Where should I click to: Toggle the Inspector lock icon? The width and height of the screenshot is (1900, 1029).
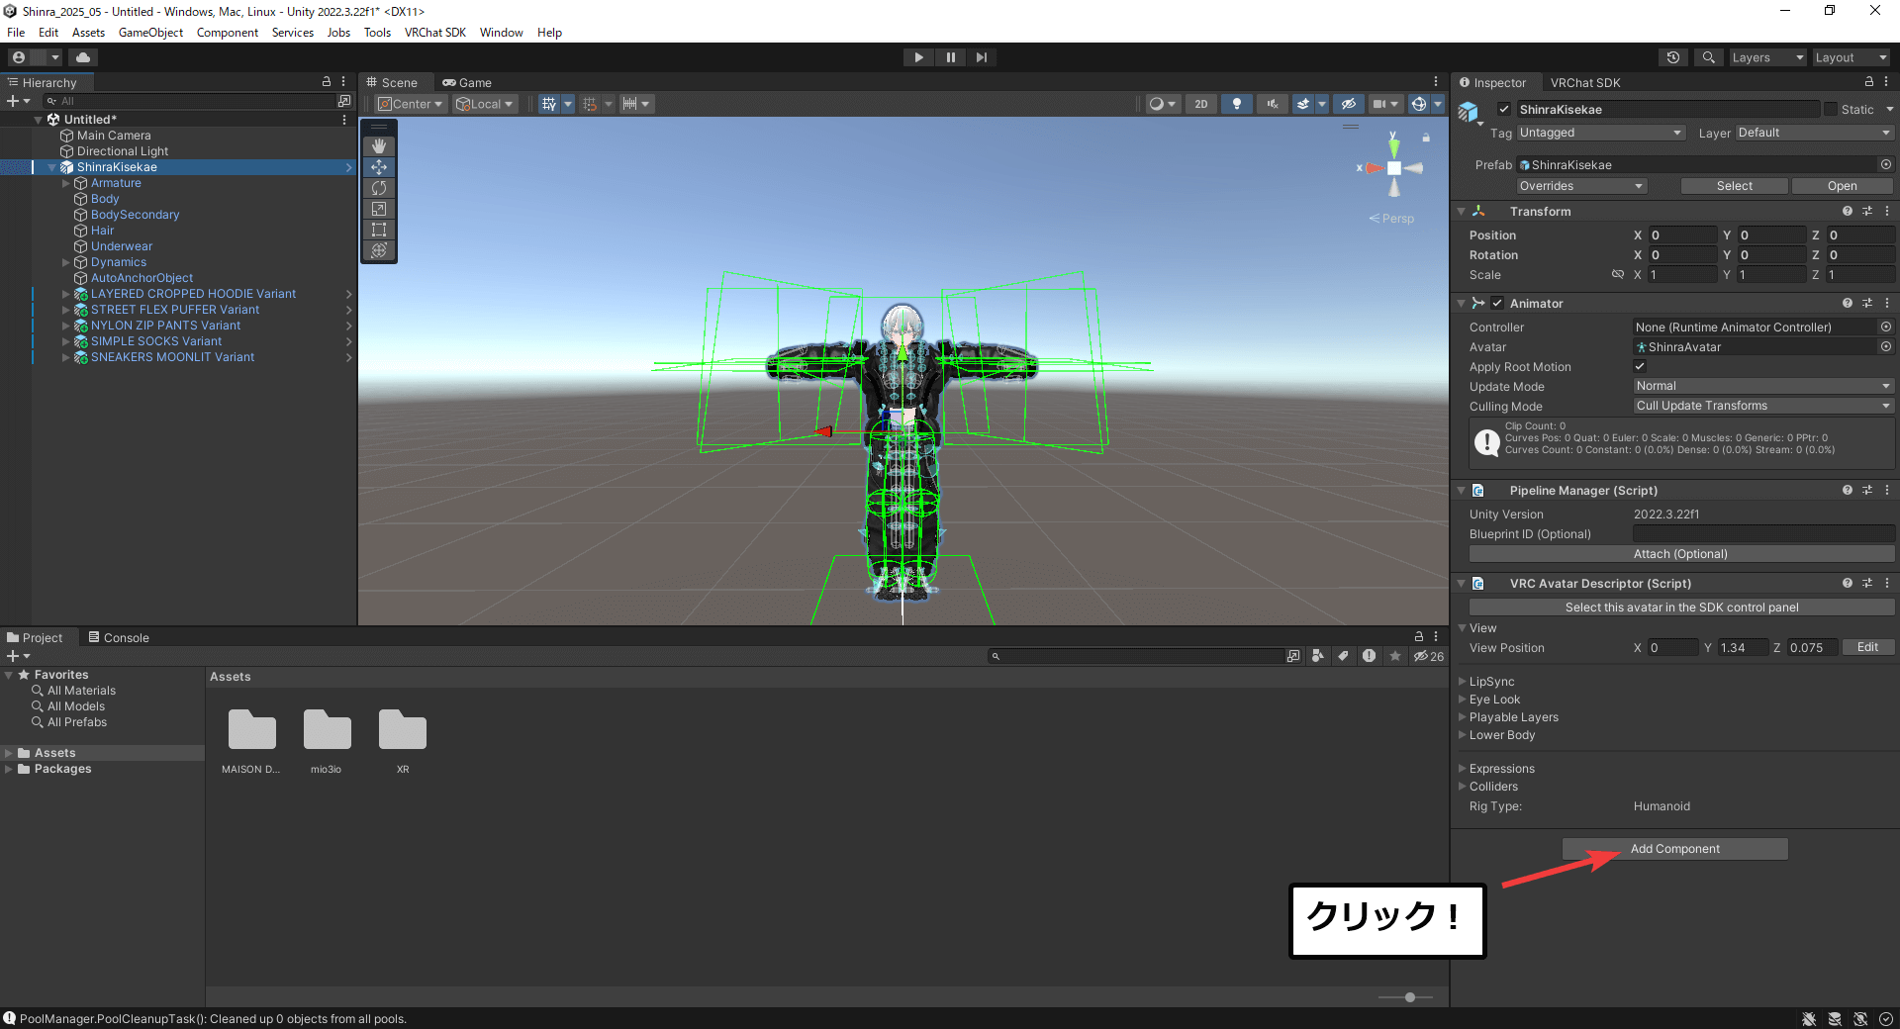click(x=1869, y=82)
